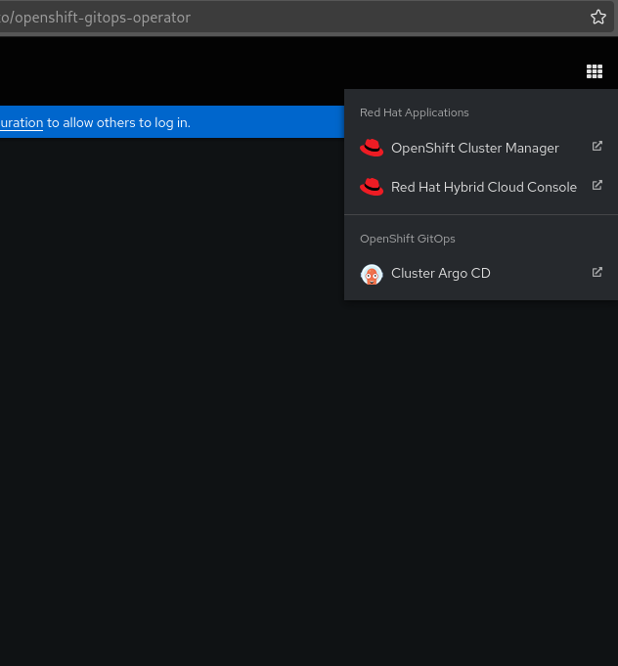Image resolution: width=618 pixels, height=666 pixels.
Task: Select the 'OpenShift GitOps' section heading
Action: tap(408, 239)
